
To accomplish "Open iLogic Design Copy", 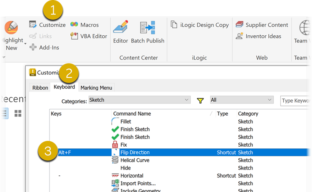I will click(x=200, y=25).
